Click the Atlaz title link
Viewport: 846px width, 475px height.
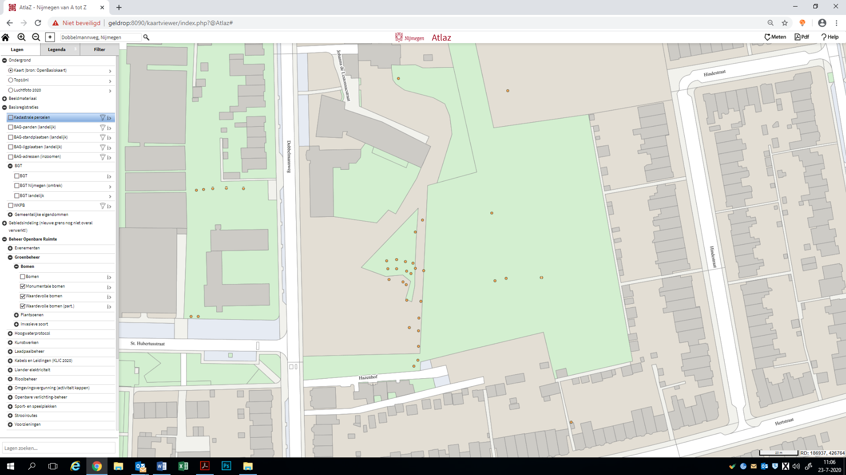pyautogui.click(x=441, y=38)
